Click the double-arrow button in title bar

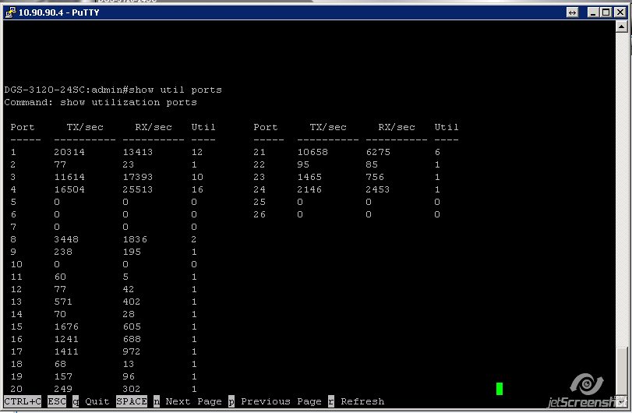[572, 12]
